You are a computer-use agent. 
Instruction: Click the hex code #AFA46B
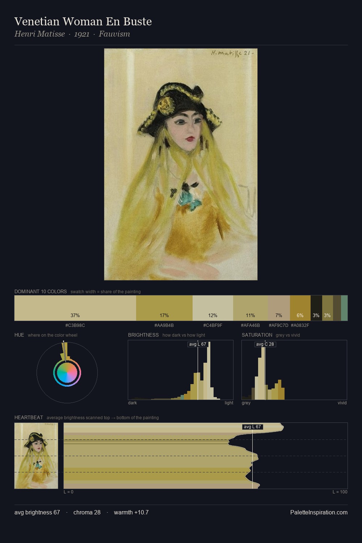[x=250, y=325]
